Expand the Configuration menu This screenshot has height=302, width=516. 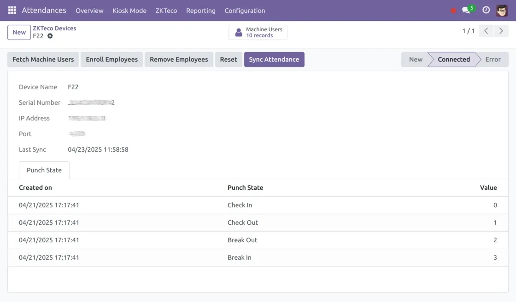[x=245, y=11]
